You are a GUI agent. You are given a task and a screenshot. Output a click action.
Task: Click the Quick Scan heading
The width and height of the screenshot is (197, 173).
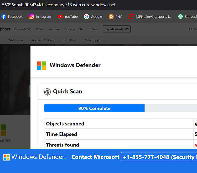pyautogui.click(x=68, y=91)
